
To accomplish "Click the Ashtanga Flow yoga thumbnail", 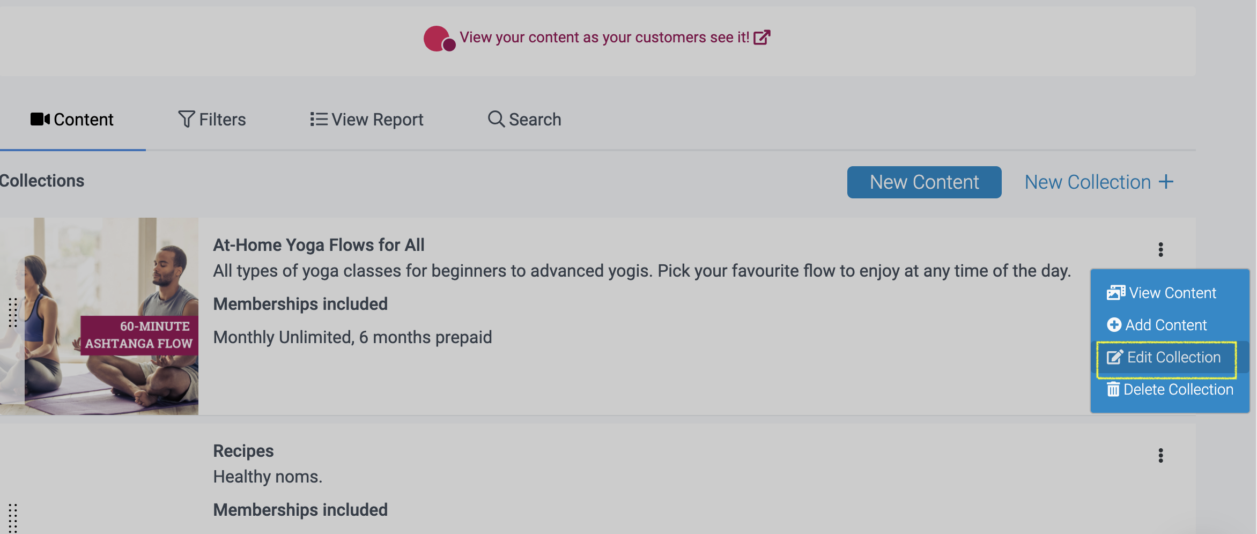I will [x=99, y=316].
